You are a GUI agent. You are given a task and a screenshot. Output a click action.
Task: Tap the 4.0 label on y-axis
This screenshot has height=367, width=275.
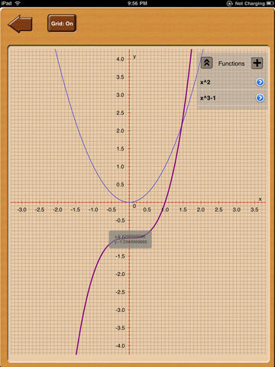[x=120, y=59]
